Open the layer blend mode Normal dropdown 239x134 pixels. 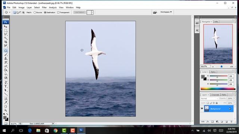pos(209,99)
